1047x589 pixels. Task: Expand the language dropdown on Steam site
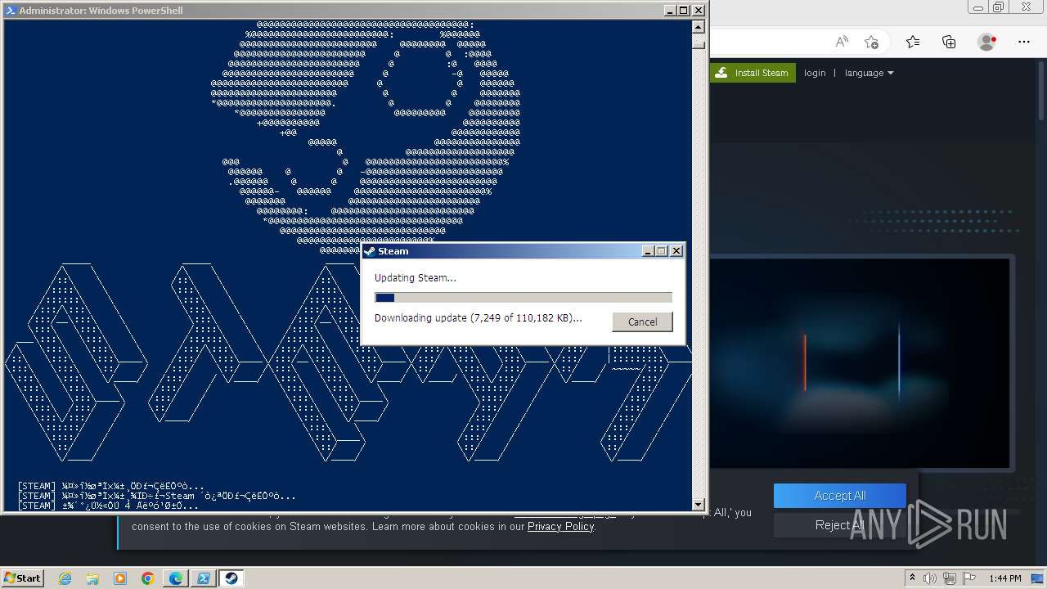(x=869, y=73)
